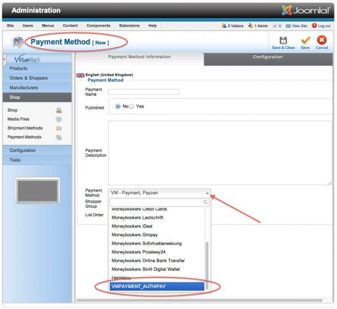337x309 pixels.
Task: Click the Payment Description text area
Action: pyautogui.click(x=220, y=153)
